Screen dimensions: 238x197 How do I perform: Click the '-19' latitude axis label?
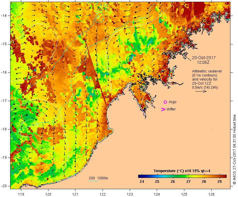click(4, 158)
